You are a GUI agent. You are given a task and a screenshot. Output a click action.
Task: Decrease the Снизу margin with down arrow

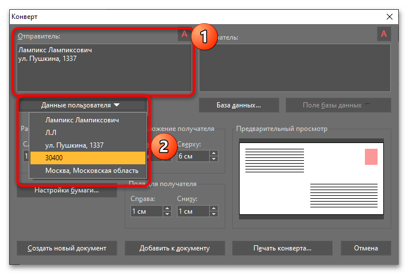point(214,215)
